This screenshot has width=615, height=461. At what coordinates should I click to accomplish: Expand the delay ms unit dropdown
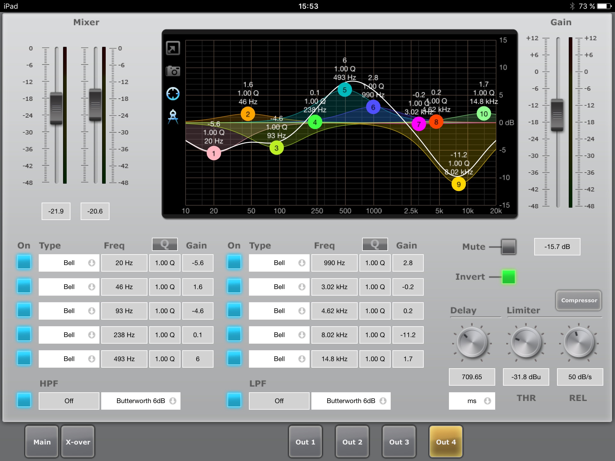pyautogui.click(x=472, y=401)
